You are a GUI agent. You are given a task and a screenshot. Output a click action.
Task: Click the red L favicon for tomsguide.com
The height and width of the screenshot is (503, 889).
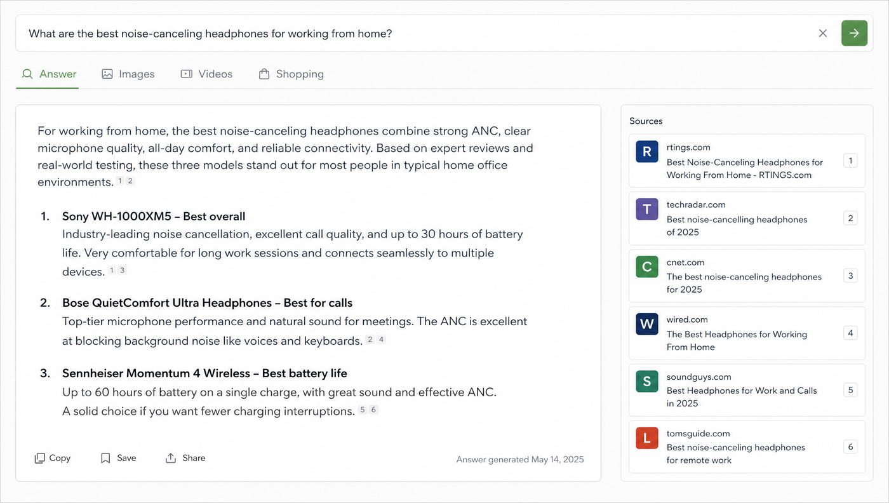[647, 438]
